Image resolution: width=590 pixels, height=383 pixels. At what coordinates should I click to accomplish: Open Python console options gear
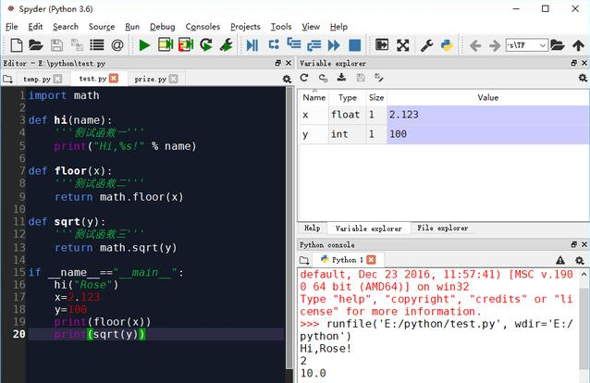click(580, 260)
